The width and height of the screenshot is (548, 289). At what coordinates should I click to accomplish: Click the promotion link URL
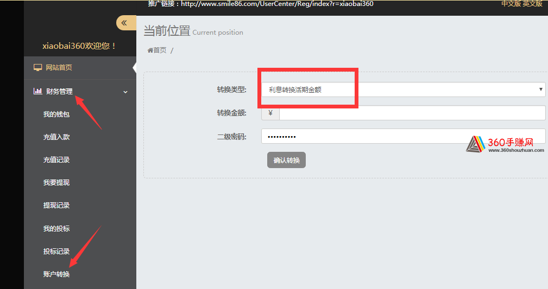(x=277, y=4)
